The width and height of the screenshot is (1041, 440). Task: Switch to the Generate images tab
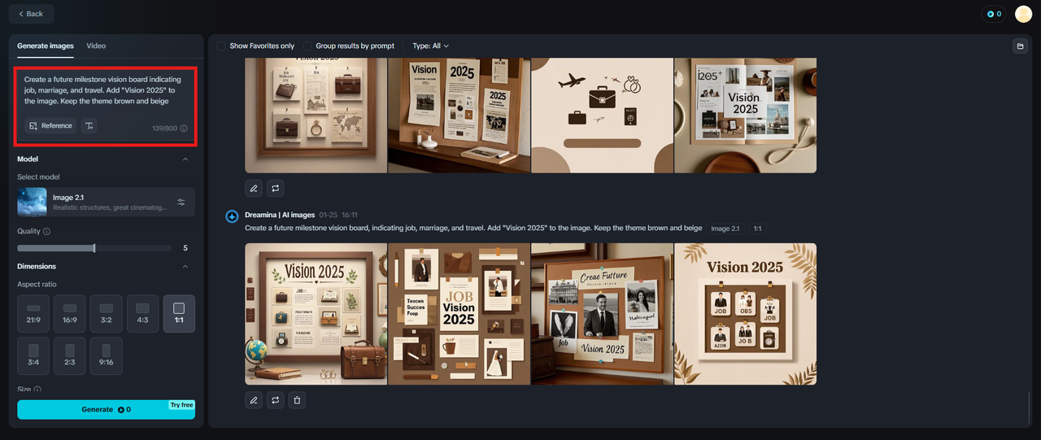click(x=46, y=46)
